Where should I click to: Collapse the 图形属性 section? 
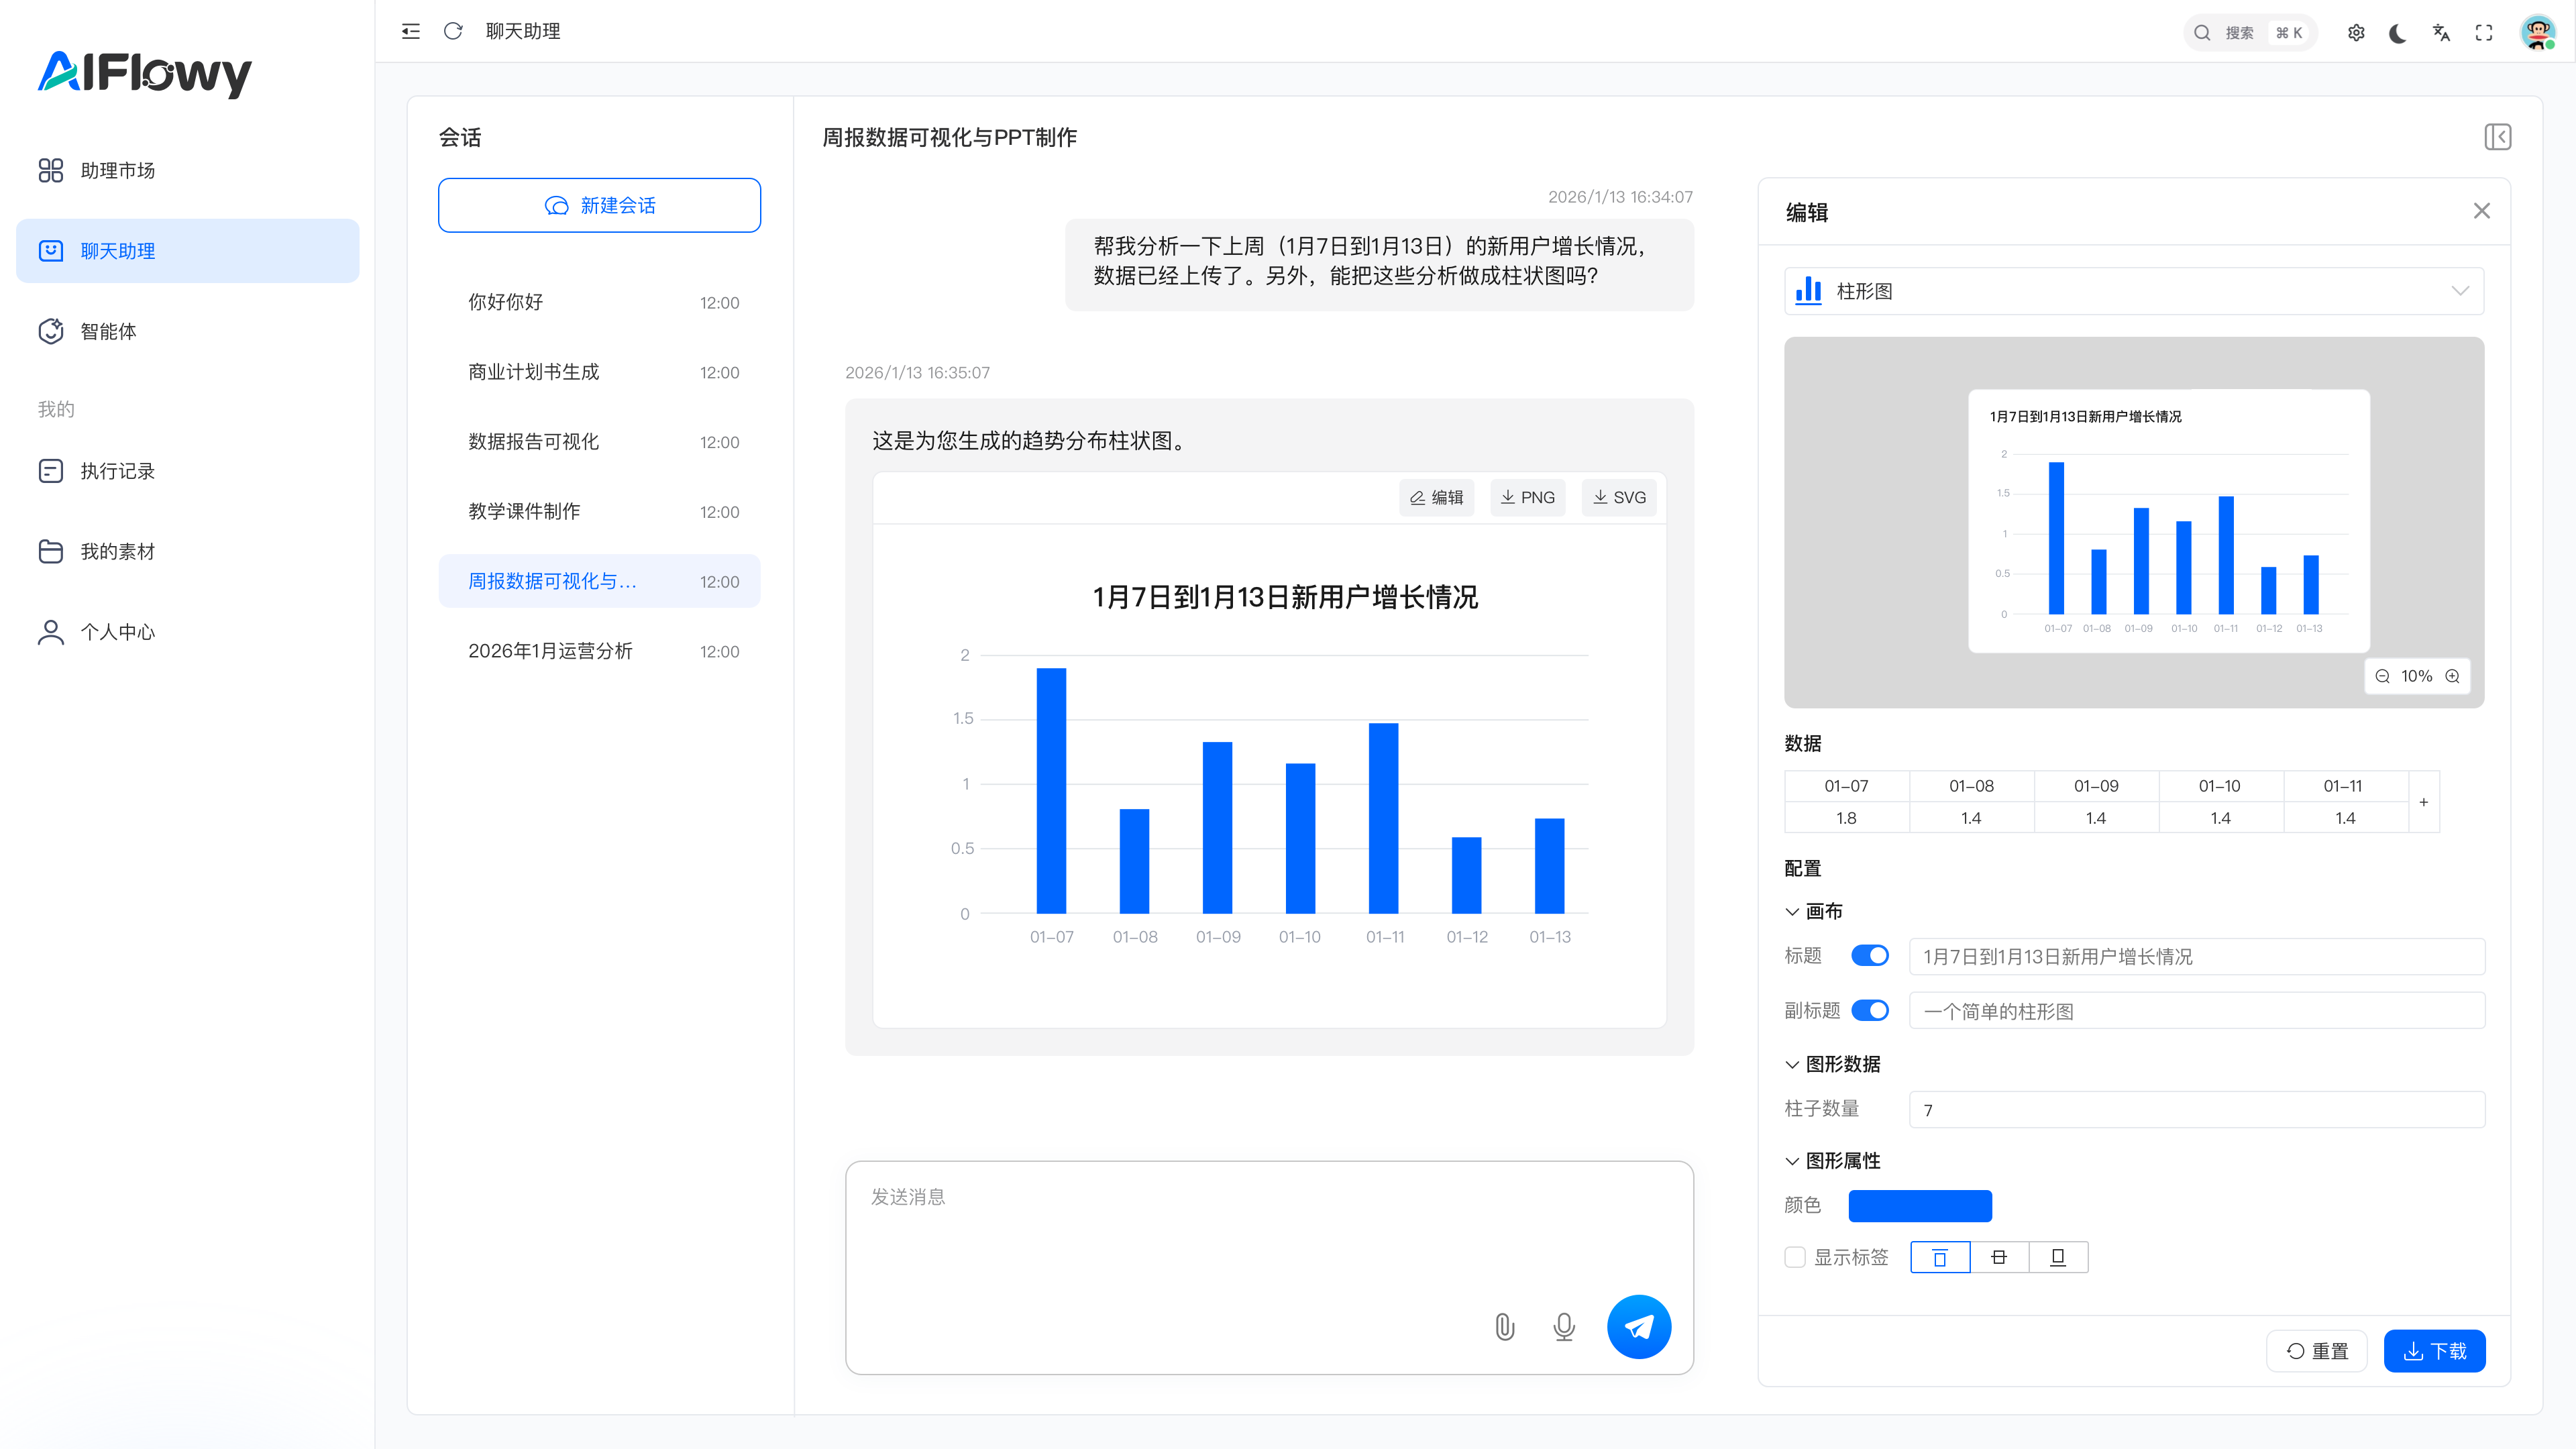[1792, 1161]
